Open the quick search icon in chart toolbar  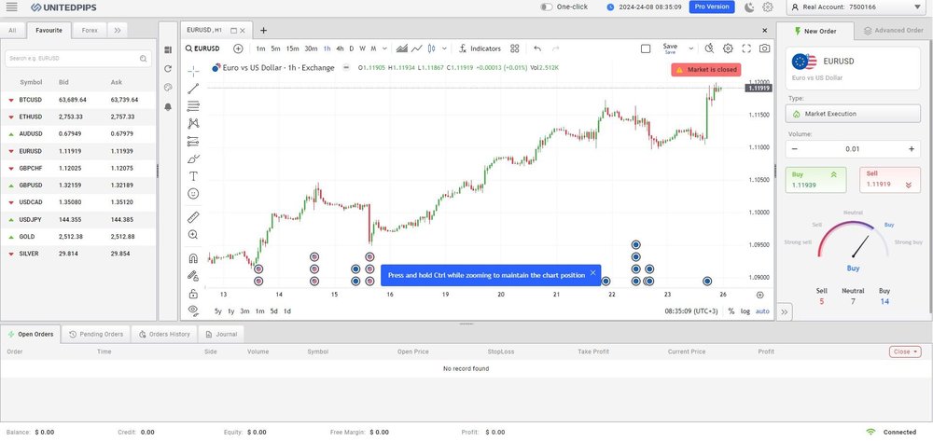coord(709,48)
